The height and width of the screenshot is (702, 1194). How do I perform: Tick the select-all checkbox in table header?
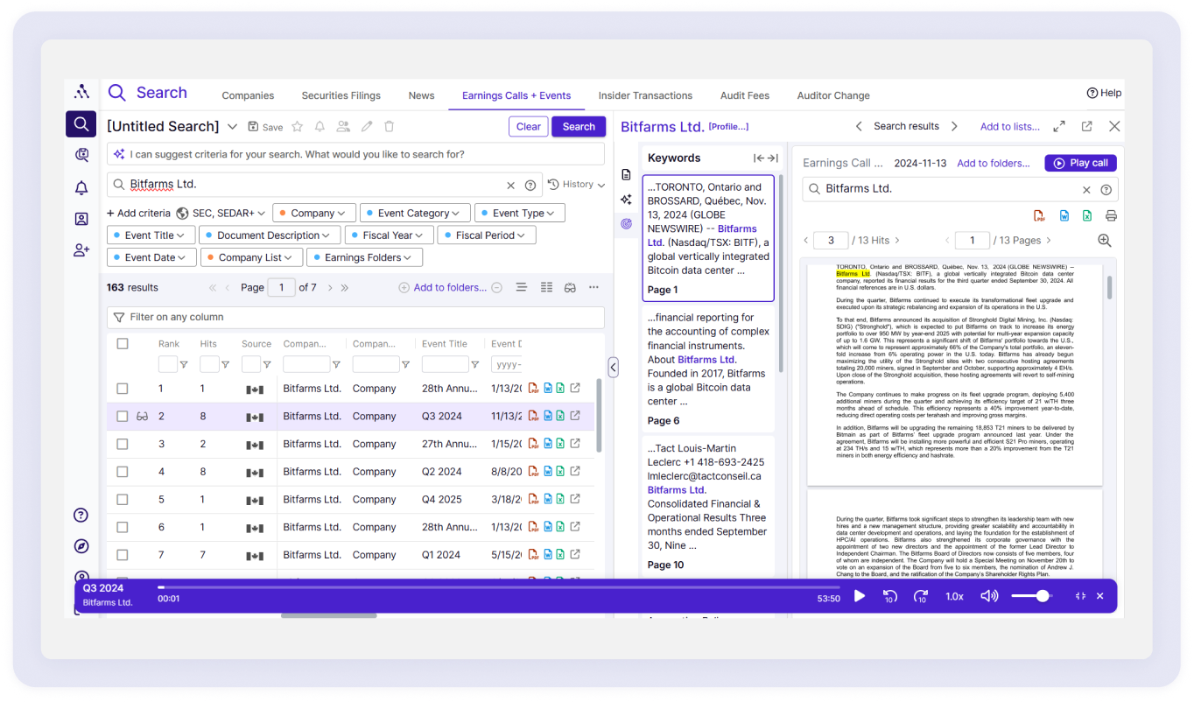tap(123, 344)
